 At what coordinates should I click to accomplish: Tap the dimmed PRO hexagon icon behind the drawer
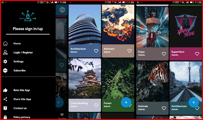(x=62, y=10)
